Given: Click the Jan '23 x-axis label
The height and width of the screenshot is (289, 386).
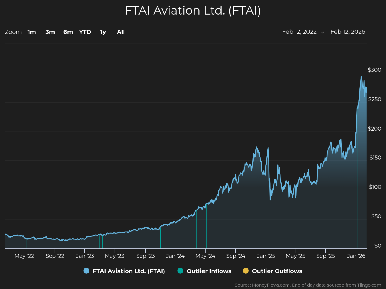Looking at the screenshot, I should coord(85,256).
